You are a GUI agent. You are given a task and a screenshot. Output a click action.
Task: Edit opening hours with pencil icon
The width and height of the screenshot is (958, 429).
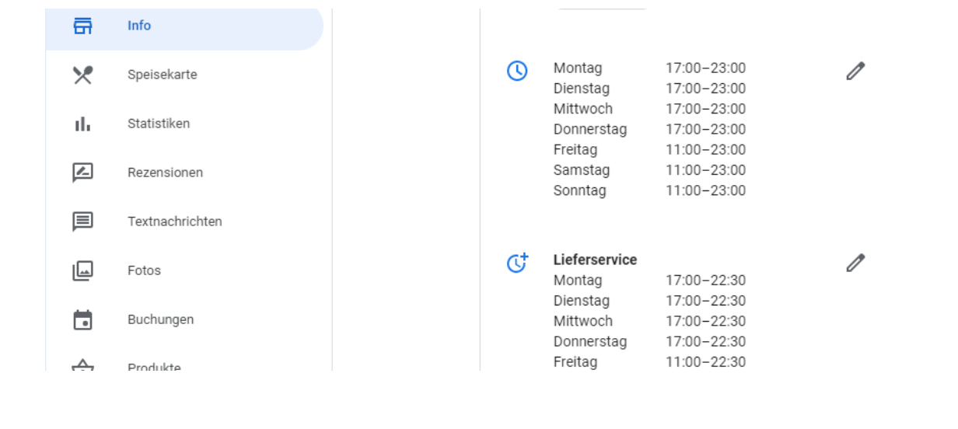pyautogui.click(x=855, y=71)
